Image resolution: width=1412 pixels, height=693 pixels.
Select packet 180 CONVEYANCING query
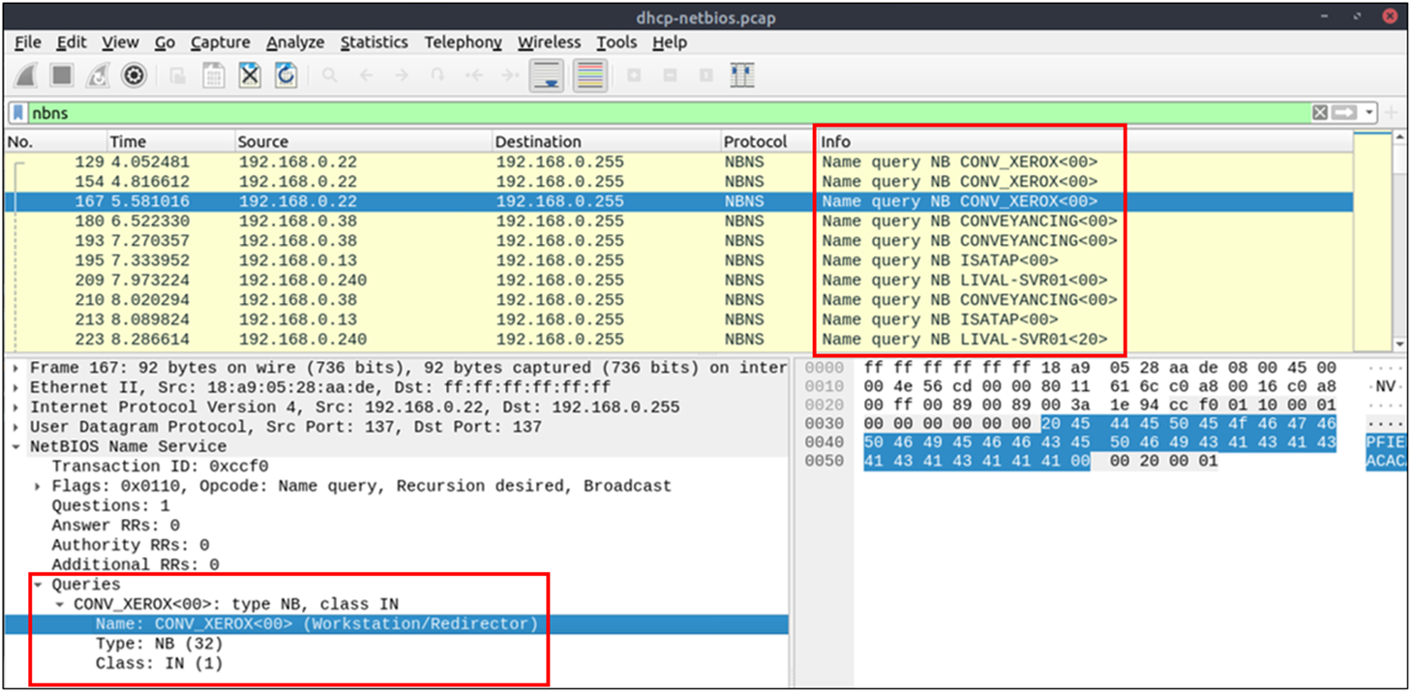click(x=677, y=221)
